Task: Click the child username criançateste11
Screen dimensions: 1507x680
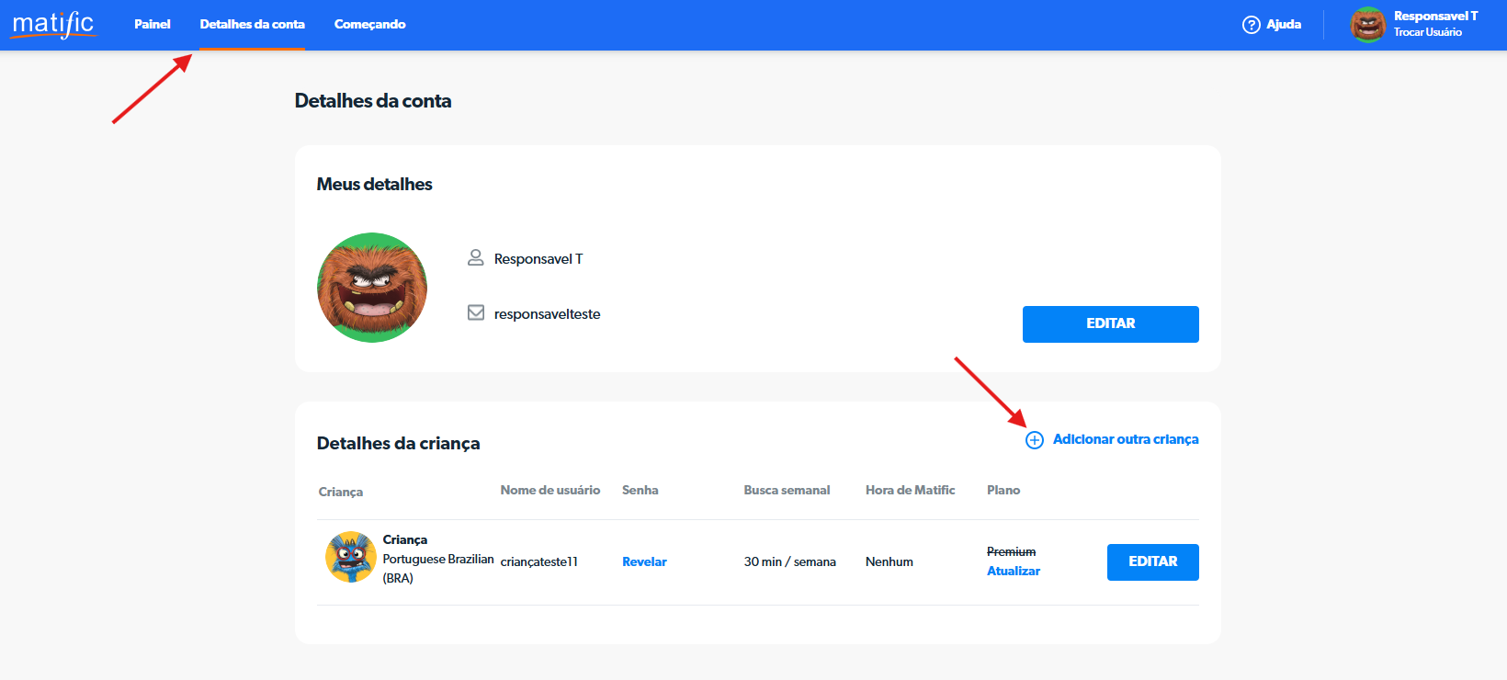Action: tap(539, 561)
